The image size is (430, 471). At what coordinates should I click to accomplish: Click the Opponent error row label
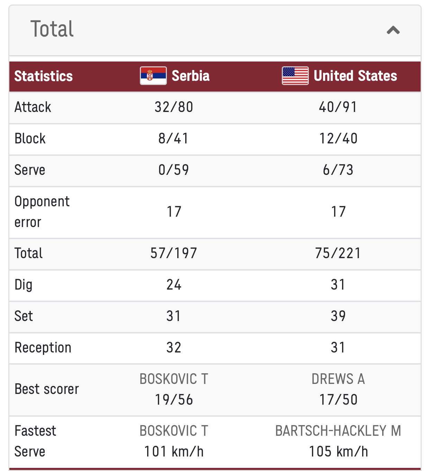point(42,212)
